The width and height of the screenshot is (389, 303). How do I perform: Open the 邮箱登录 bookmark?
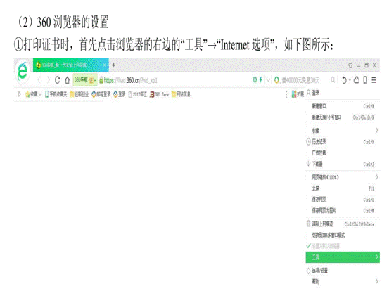pos(101,94)
